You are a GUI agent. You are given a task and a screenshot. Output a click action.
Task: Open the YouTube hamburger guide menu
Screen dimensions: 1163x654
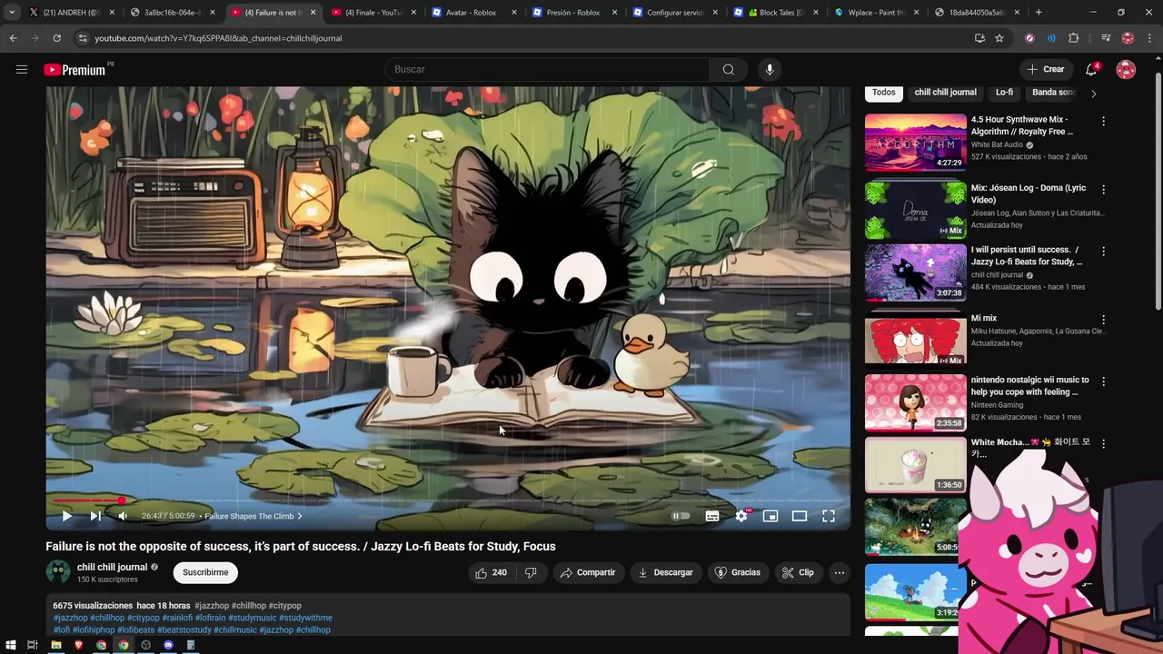pos(22,69)
